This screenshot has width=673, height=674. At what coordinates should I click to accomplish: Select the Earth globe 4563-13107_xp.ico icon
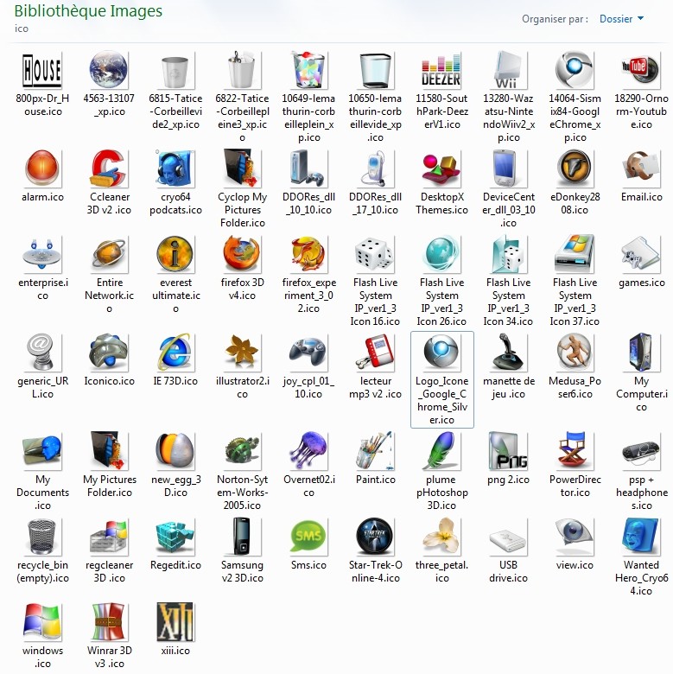coord(109,70)
